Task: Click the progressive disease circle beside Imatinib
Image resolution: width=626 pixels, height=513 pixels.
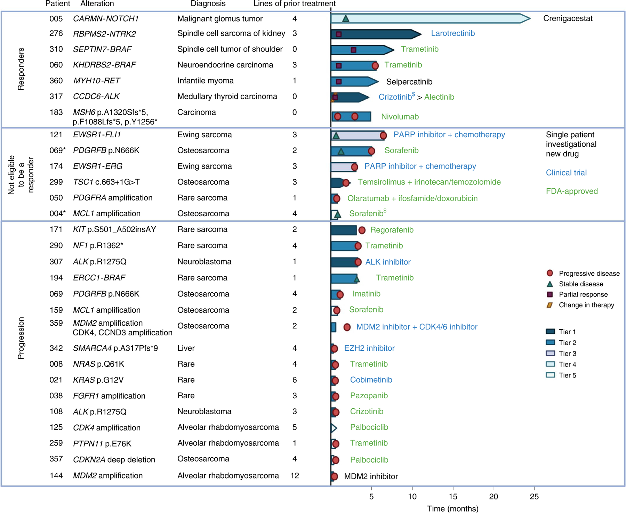Action: coord(340,295)
